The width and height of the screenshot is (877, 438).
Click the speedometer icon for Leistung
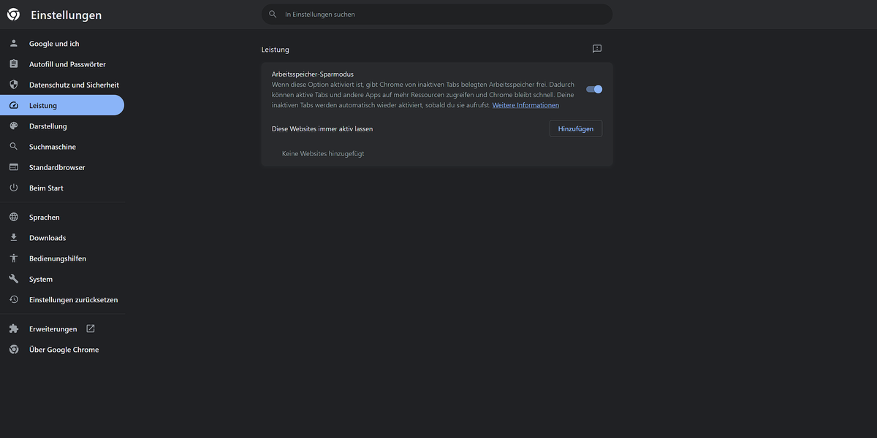(x=13, y=105)
